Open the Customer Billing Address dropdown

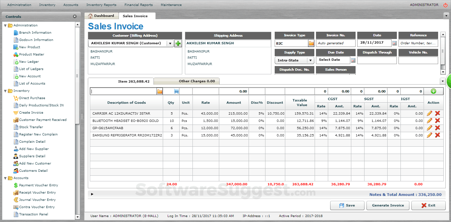[x=170, y=43]
